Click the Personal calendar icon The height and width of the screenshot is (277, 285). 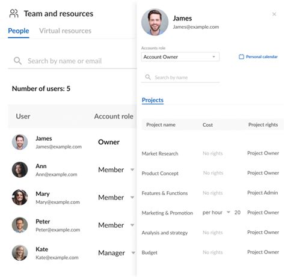click(x=241, y=57)
